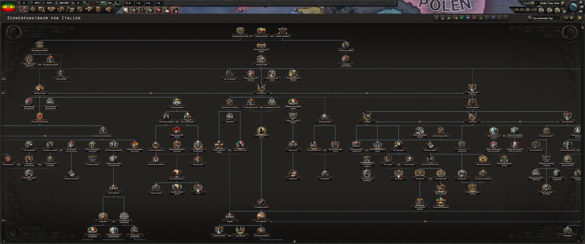Screen dimensions: 585x244
Task: Select focus Mussolini absetzen
Action: 472,103
